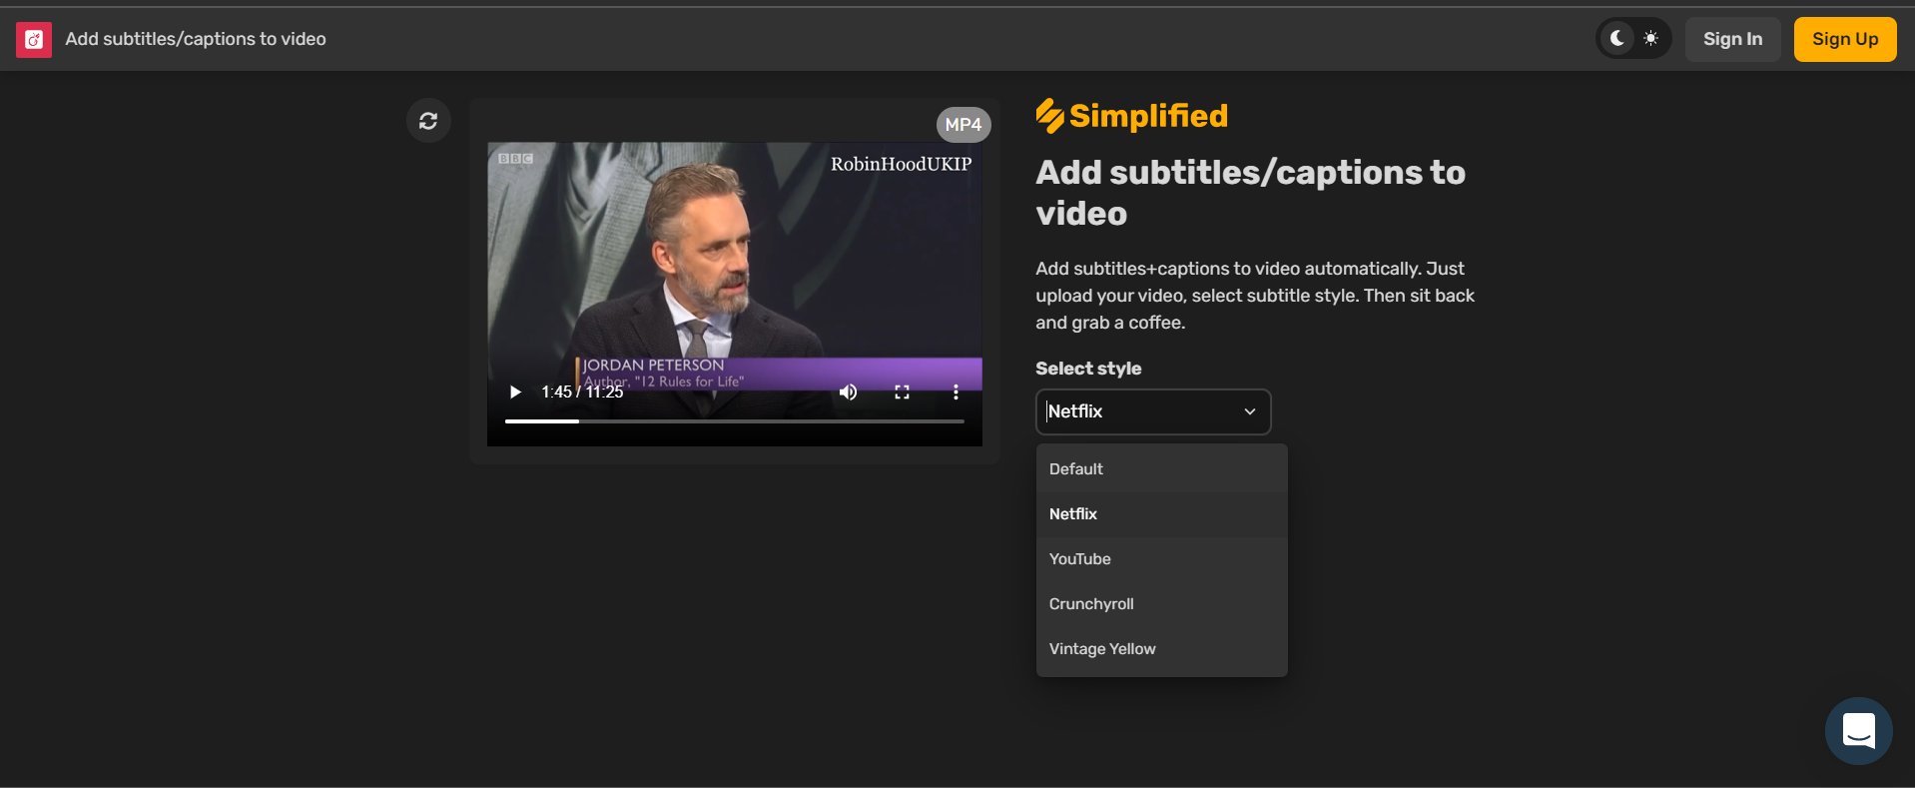Screen dimensions: 1915x788
Task: Click the Sign Up button
Action: coord(1844,39)
